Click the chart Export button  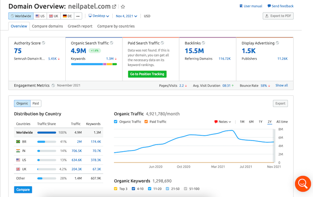(280, 103)
